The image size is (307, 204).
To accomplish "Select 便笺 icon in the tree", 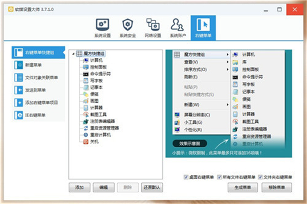I will (x=86, y=94).
